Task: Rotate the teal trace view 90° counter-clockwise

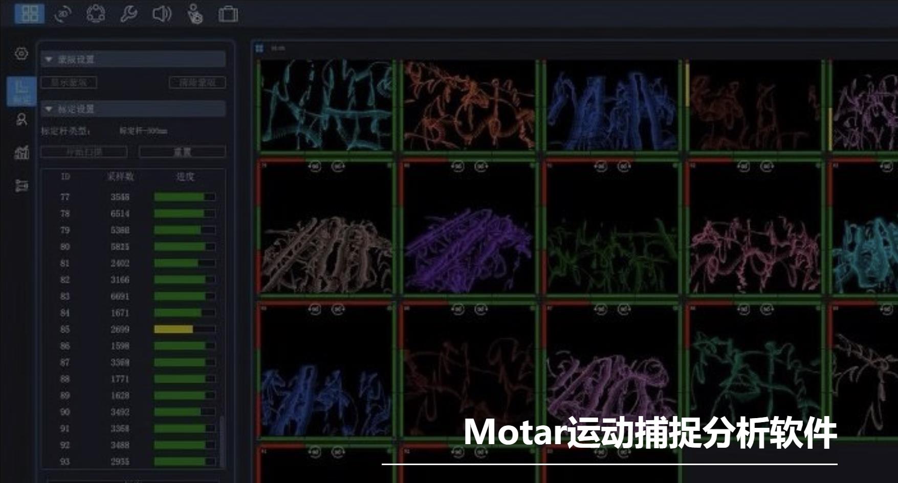Action: [x=744, y=309]
